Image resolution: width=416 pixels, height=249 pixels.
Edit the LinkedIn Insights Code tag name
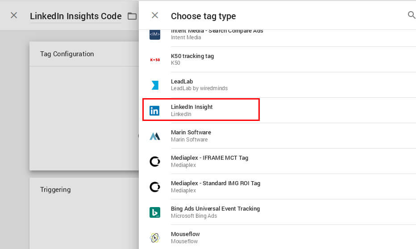tap(75, 16)
